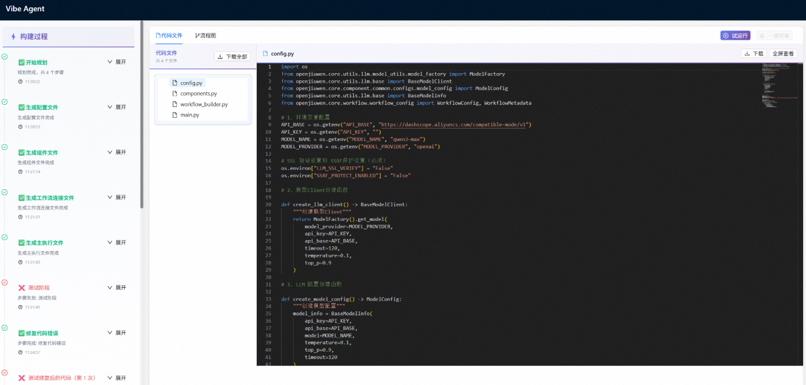This screenshot has height=385, width=806.
Task: Click the lightning bolt icon beside 构建过程
Action: tap(13, 36)
